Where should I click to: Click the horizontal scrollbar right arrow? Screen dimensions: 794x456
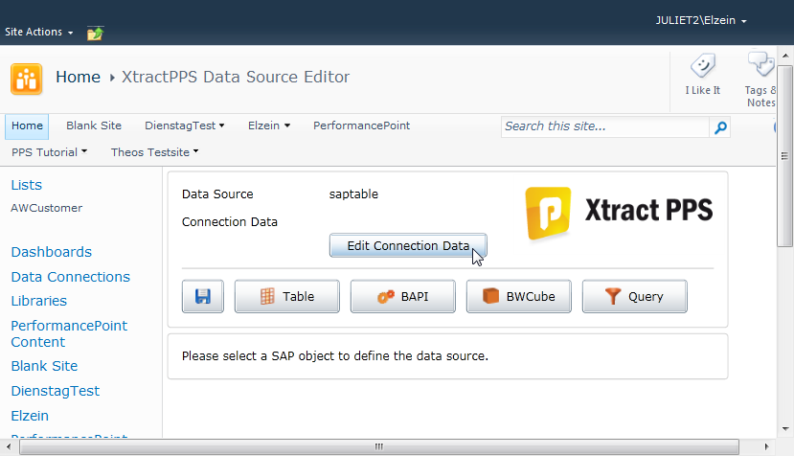coord(766,446)
